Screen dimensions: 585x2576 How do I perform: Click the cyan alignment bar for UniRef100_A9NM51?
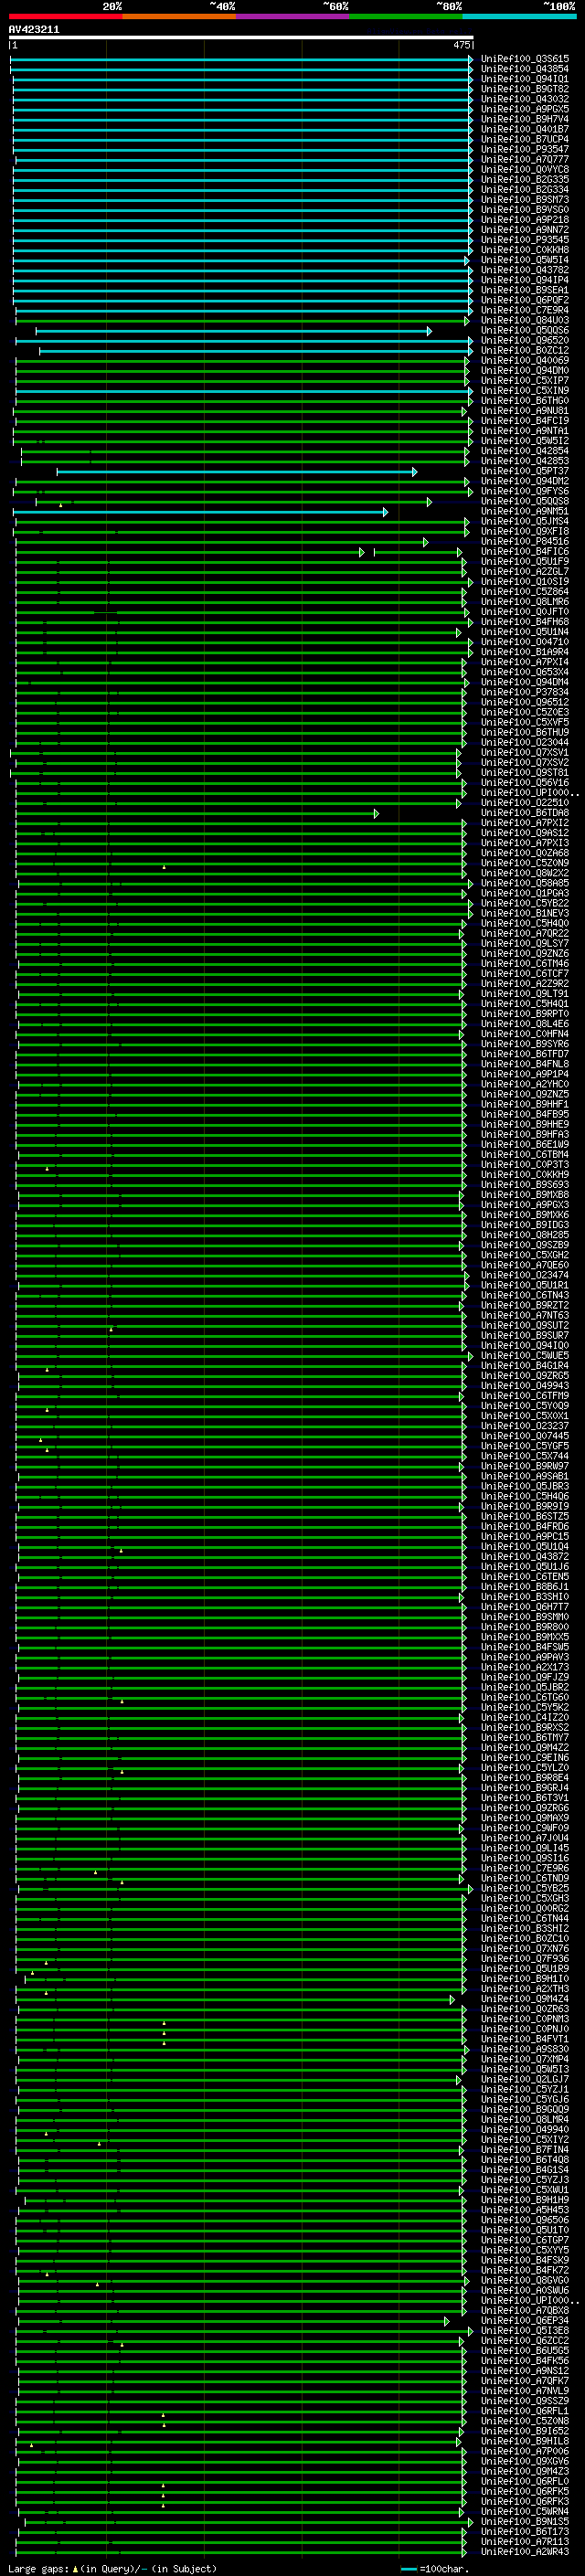(x=200, y=512)
